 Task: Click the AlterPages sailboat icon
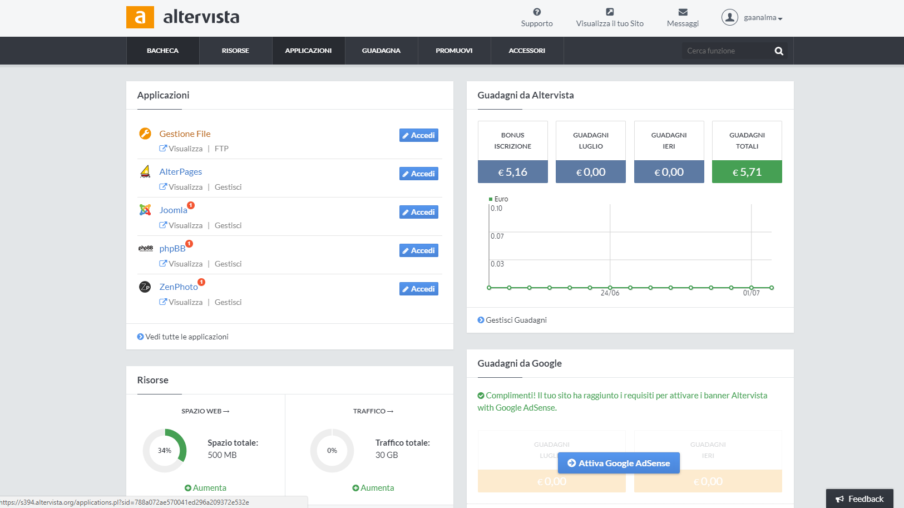click(x=145, y=171)
